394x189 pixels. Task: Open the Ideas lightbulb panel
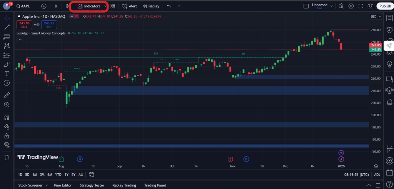pos(389,64)
